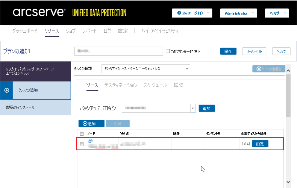The width and height of the screenshot is (297, 188).
Task: Open the Administrator dropdown menu
Action: 239,13
